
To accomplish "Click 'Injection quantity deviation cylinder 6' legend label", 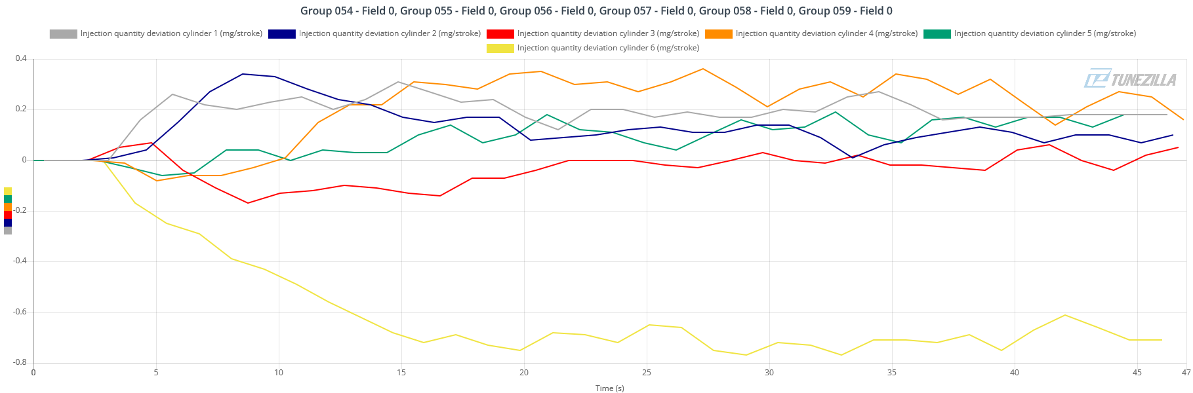I will [x=608, y=48].
